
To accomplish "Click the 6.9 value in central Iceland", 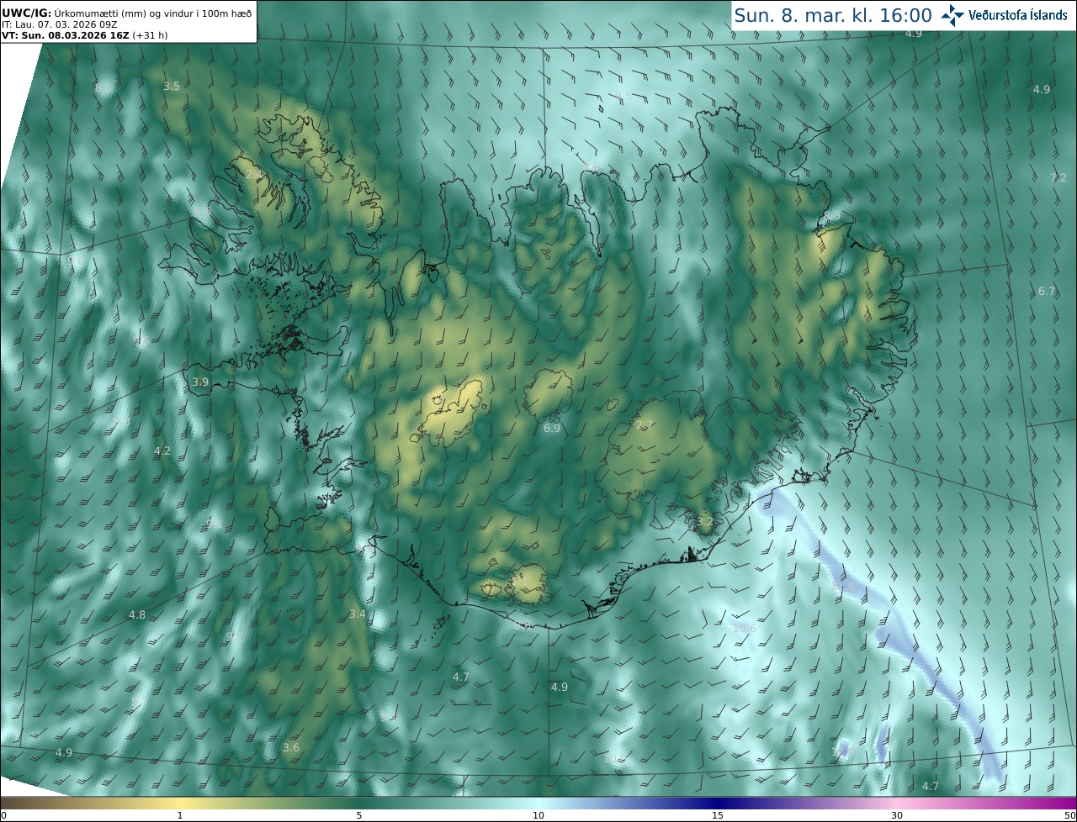I will (552, 429).
